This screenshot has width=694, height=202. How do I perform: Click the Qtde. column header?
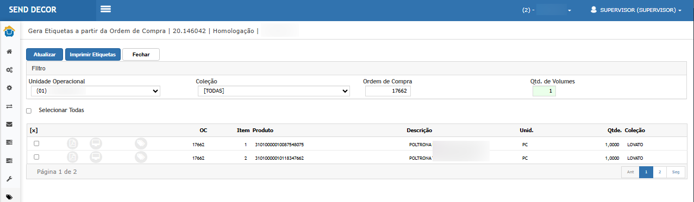click(615, 131)
